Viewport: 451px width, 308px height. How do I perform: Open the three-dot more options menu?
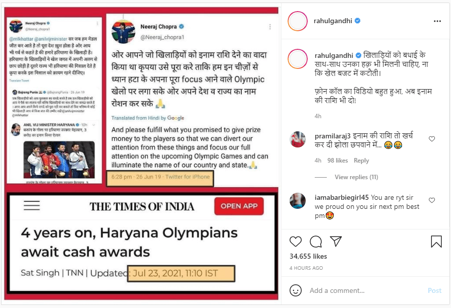tap(437, 21)
